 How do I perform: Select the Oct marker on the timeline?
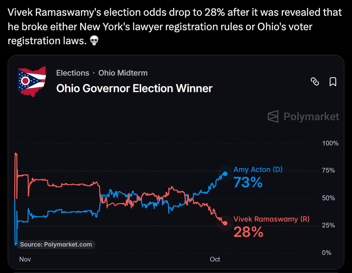tap(215, 259)
